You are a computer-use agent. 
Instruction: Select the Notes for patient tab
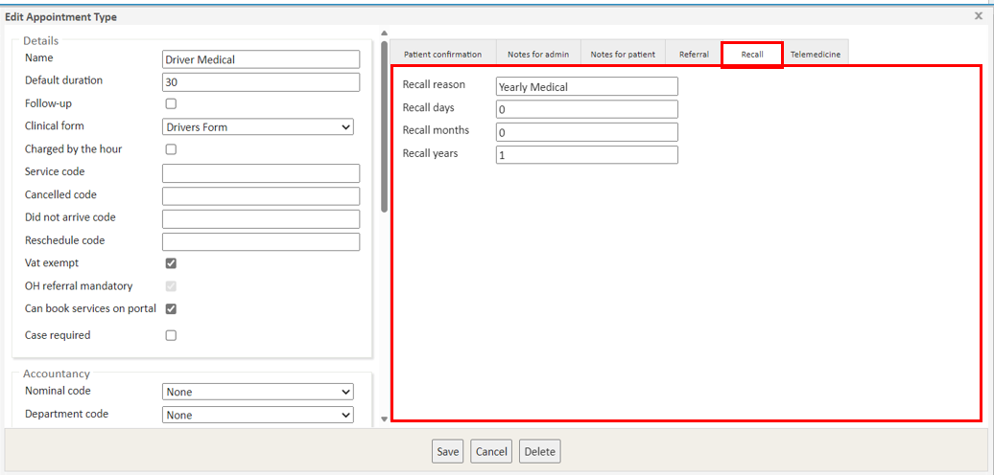pos(623,55)
